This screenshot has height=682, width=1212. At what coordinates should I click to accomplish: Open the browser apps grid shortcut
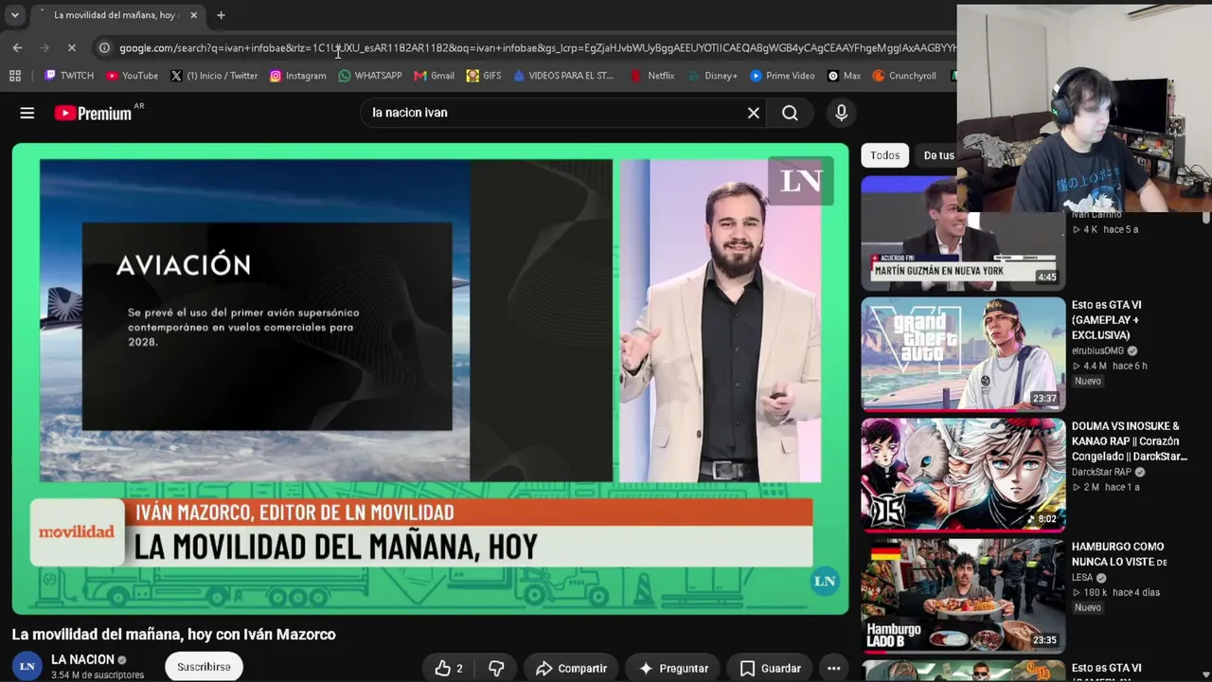pos(14,76)
